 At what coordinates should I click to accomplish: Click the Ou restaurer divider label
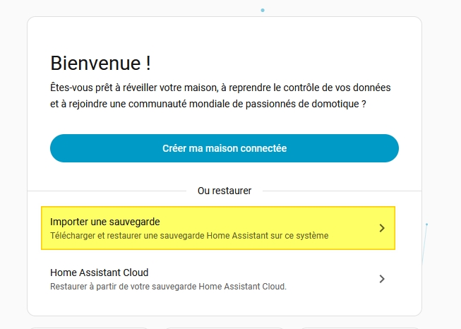[224, 191]
